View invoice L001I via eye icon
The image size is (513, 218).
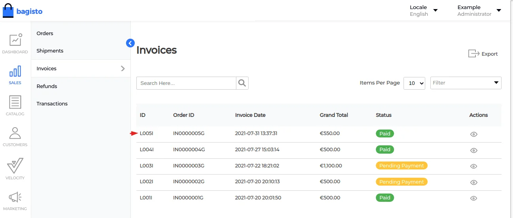[x=474, y=198]
